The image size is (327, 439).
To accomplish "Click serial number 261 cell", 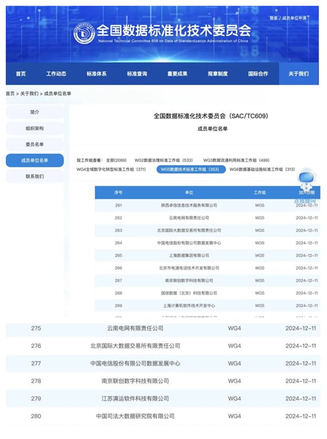I will pos(118,206).
